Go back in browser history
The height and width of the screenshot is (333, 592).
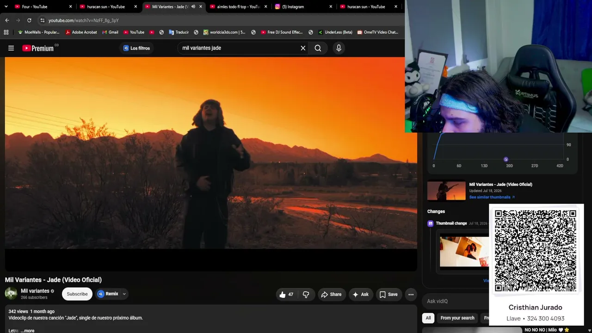point(7,20)
